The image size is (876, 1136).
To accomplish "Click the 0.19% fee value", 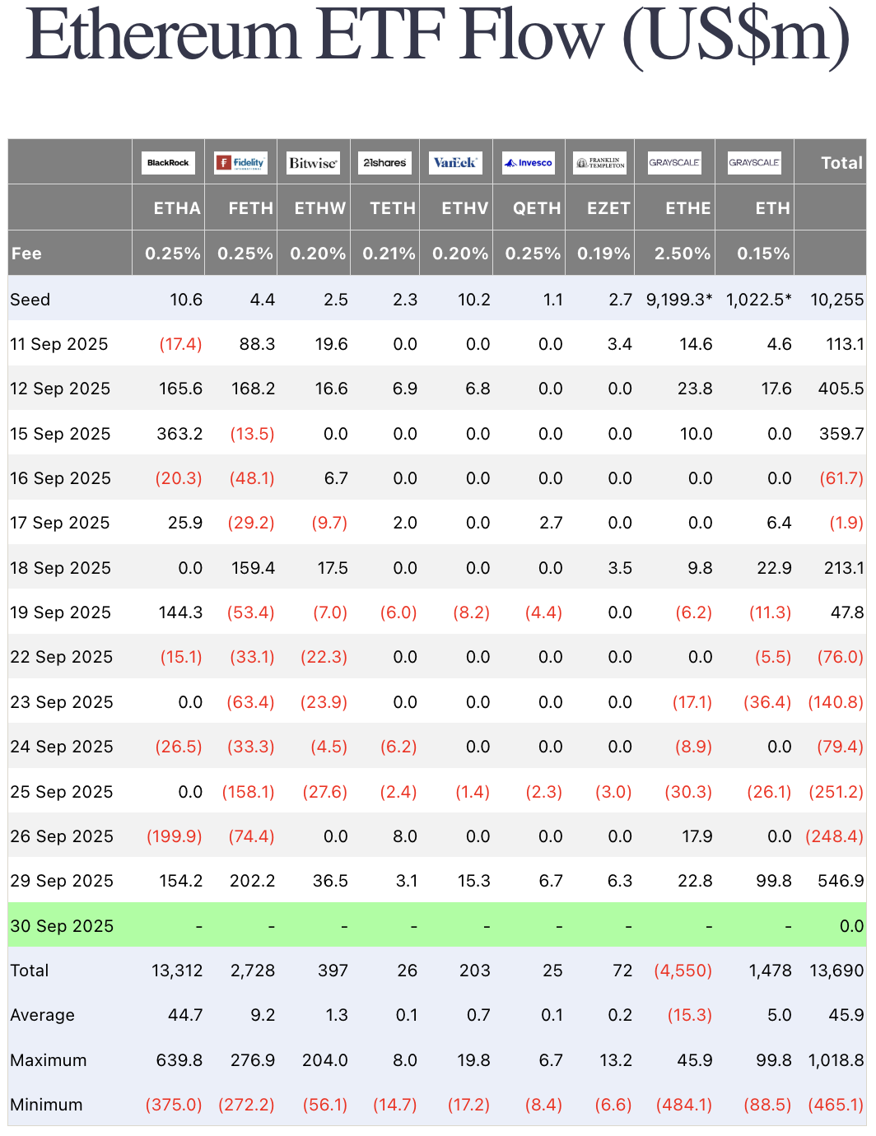I will click(603, 254).
